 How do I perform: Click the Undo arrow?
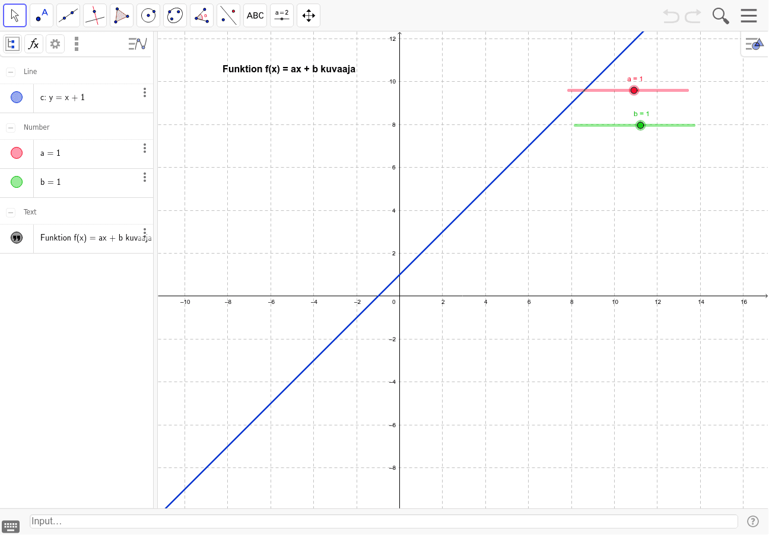[671, 16]
